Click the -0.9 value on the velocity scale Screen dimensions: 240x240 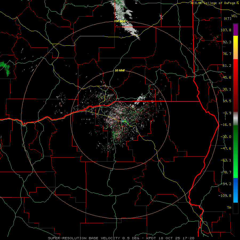point(227,113)
